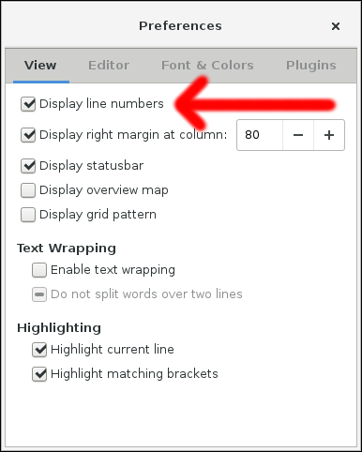Uncheck Display line numbers
This screenshot has width=362, height=452.
28,104
